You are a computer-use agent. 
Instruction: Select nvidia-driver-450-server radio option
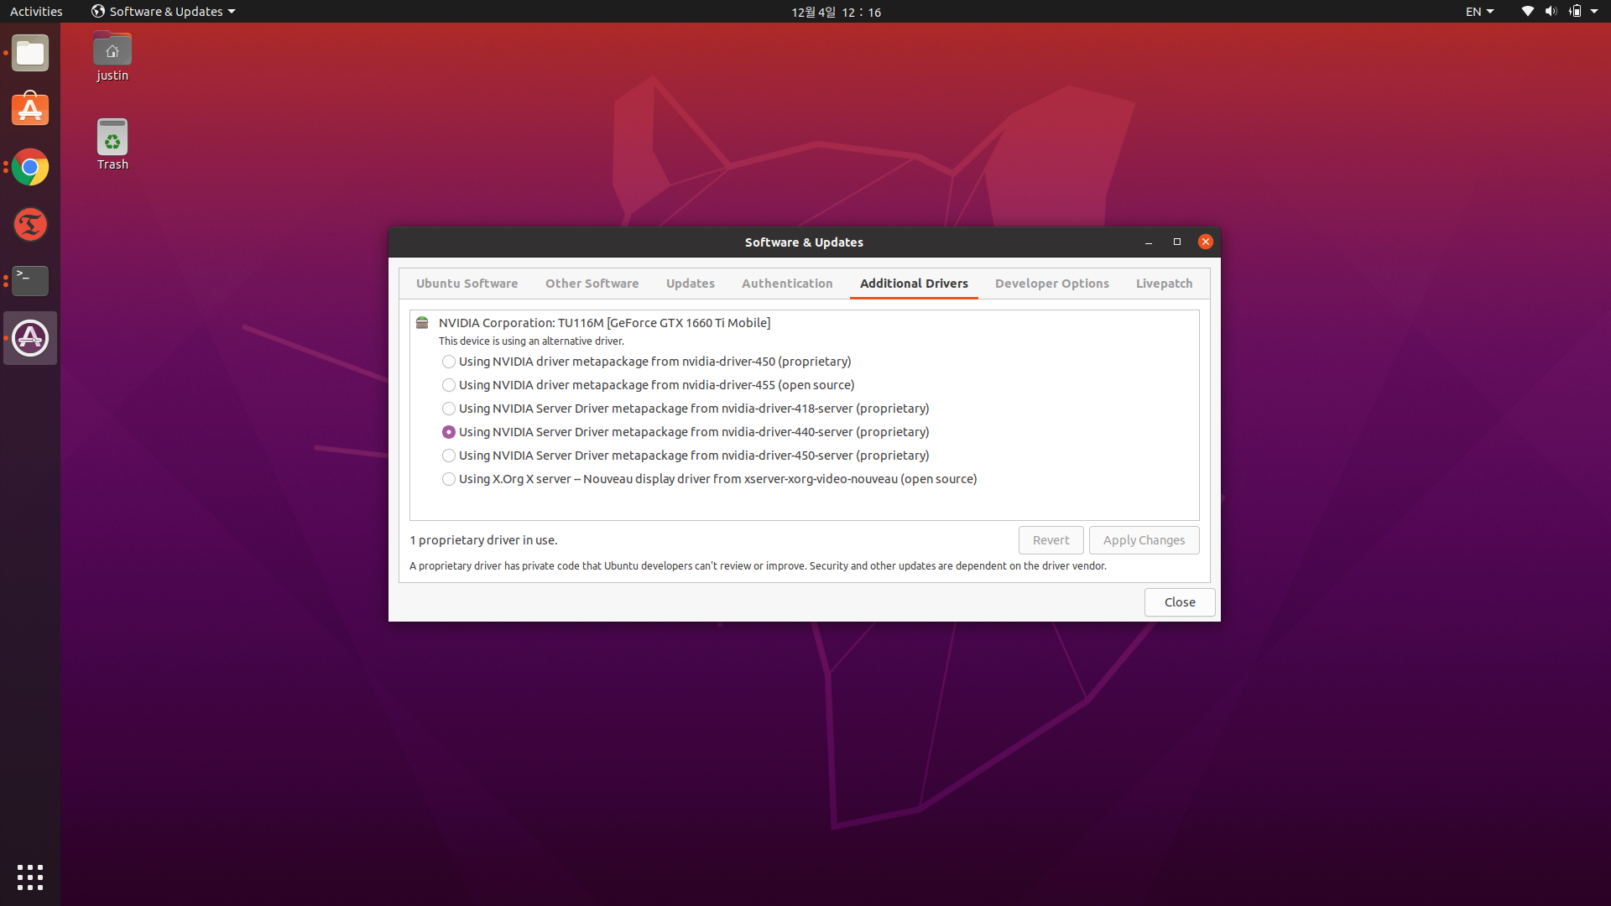(x=449, y=456)
